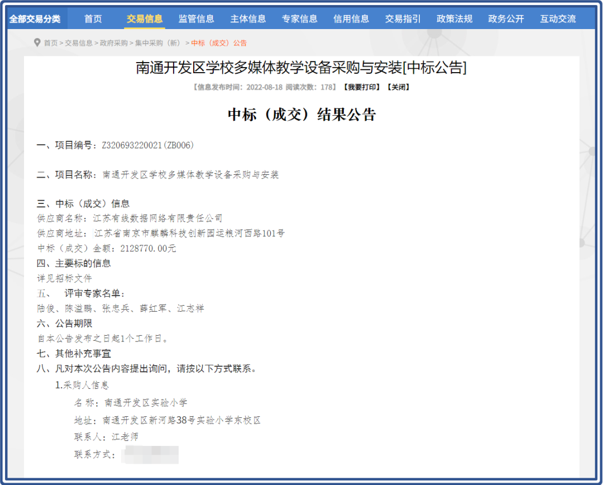Click the contact person 江老师
This screenshot has height=485, width=603.
point(125,438)
